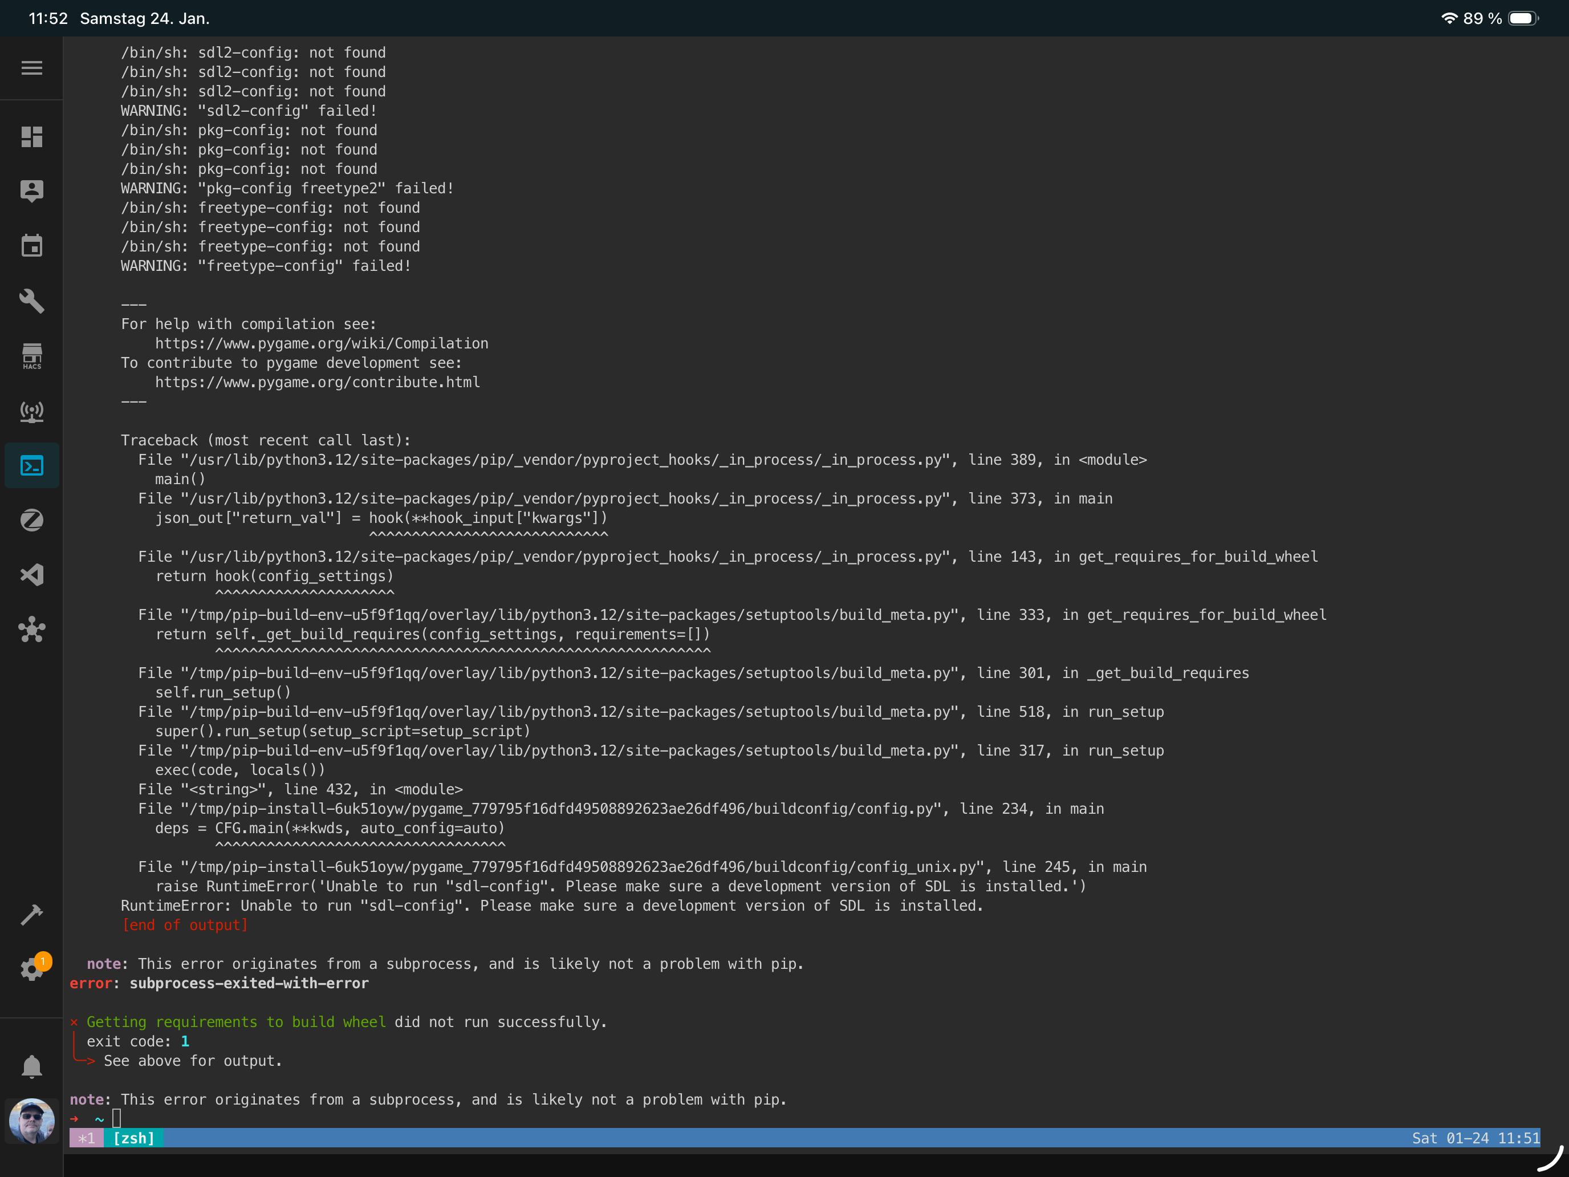Open HACS store in sidebar

point(31,356)
